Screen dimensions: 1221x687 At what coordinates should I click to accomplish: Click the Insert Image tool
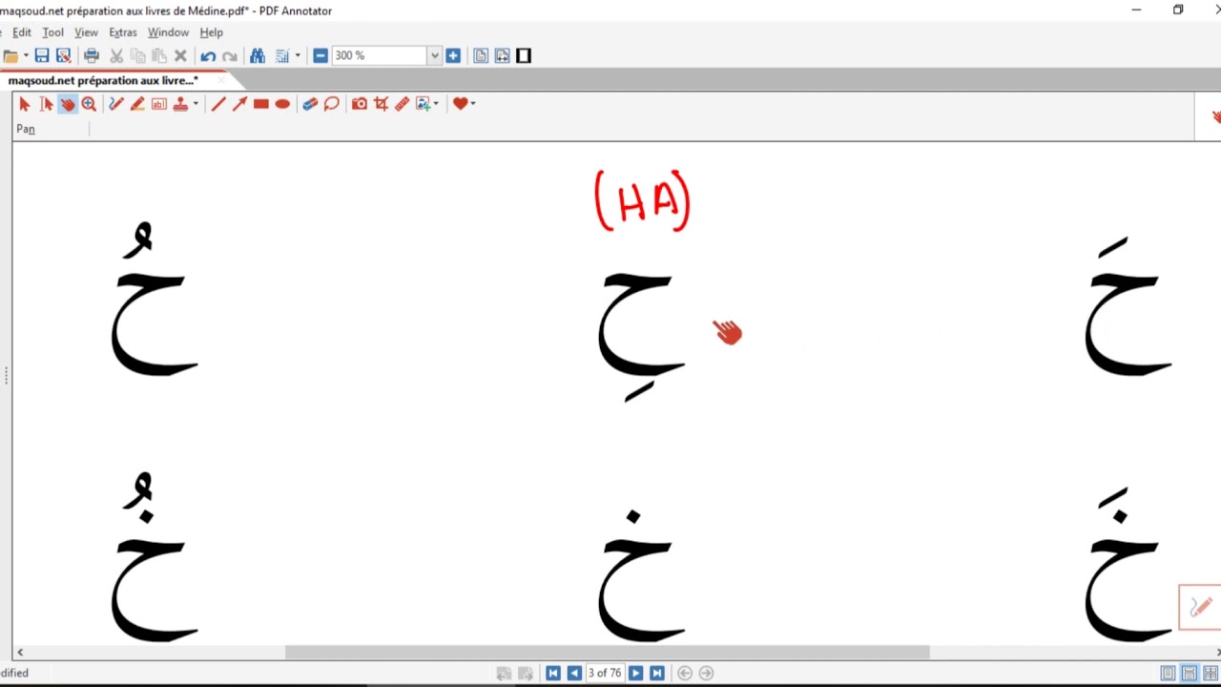(x=424, y=103)
